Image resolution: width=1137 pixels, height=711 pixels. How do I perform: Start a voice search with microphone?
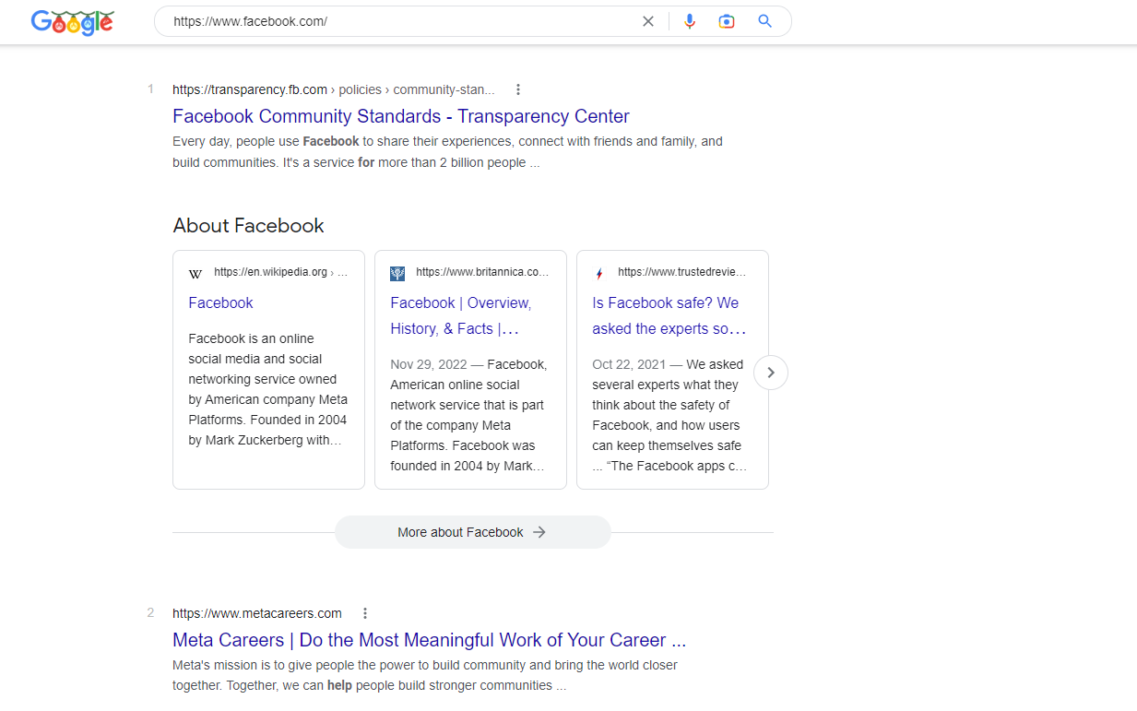pyautogui.click(x=690, y=21)
